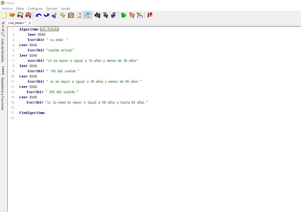Open the Configurar menu
301x212 pixels.
[x=35, y=9]
